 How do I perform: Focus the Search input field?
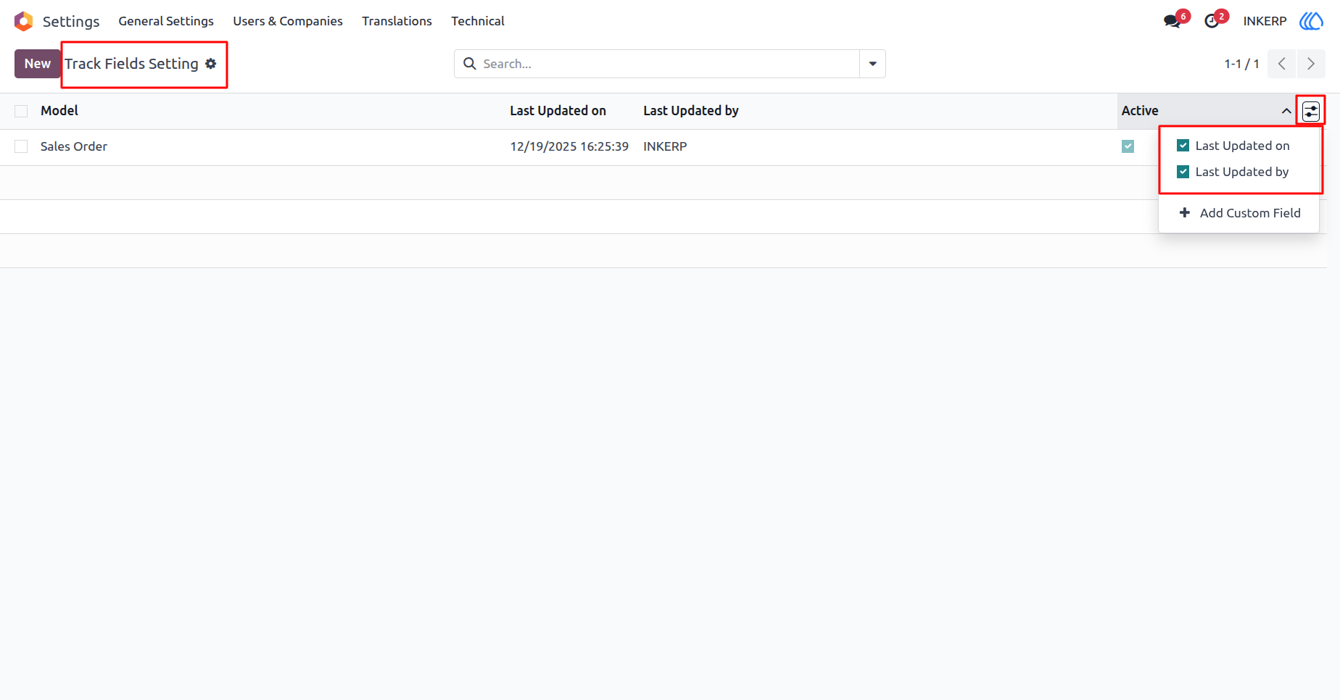pos(667,64)
